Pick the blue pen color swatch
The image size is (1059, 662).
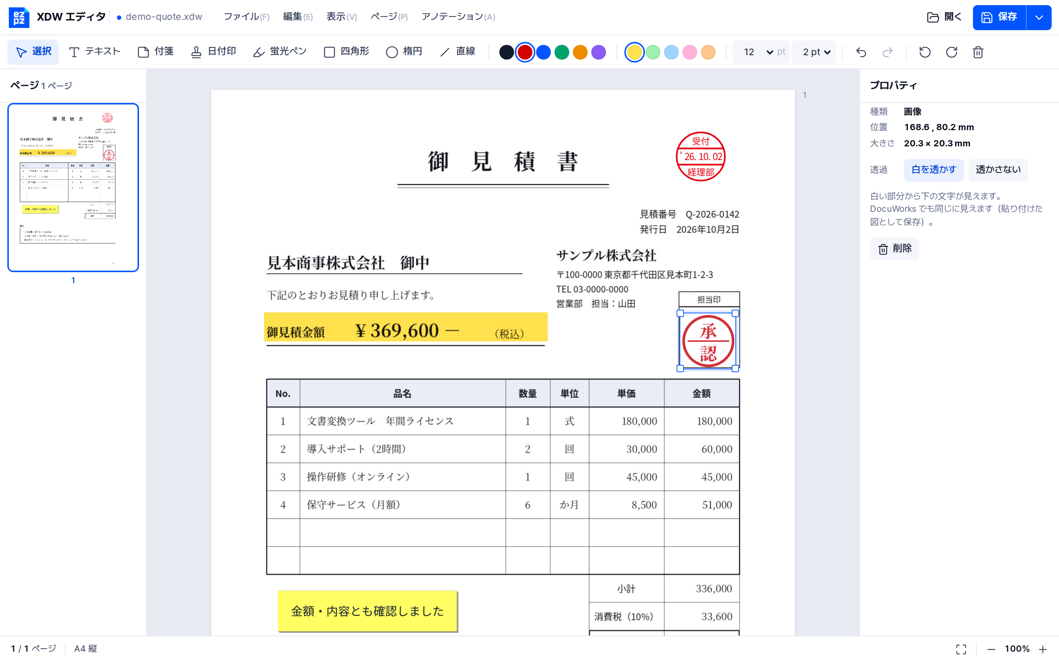[x=543, y=52]
